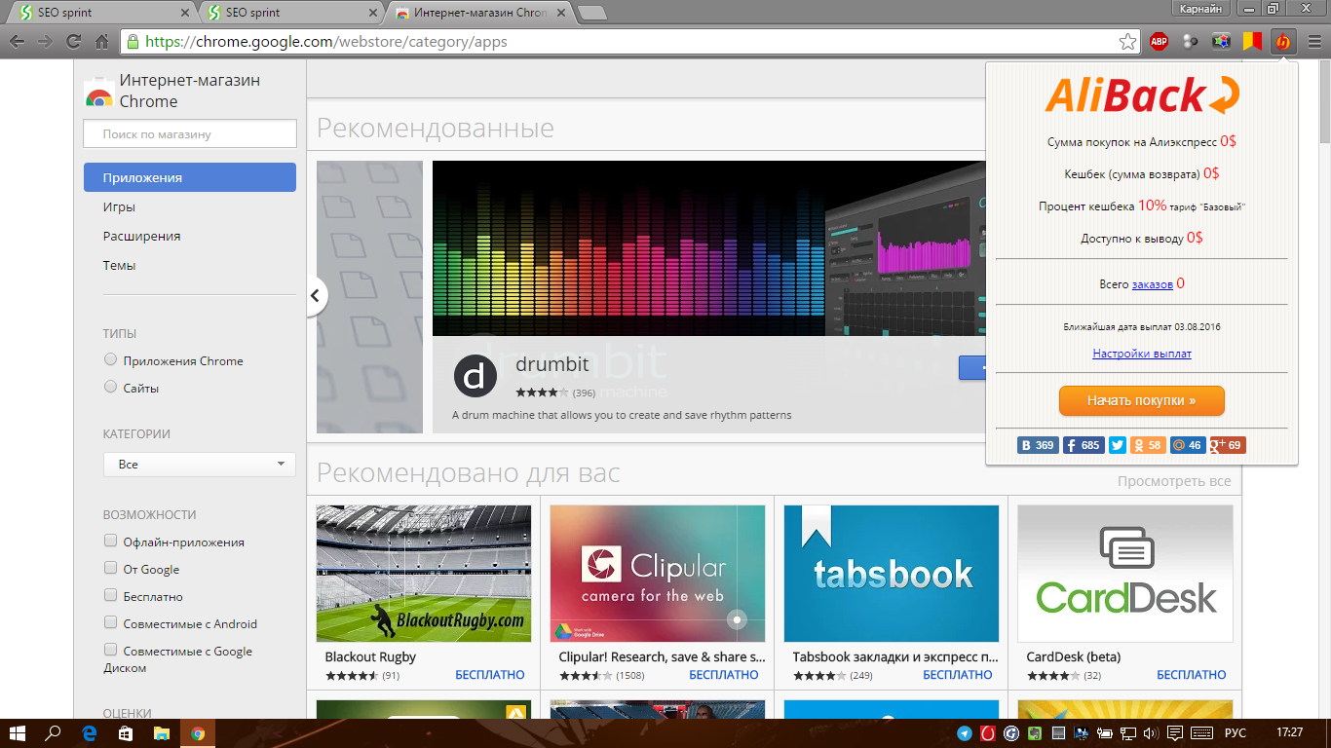Click 'БЕСПЛАТНО' under Blackout Rugby
Image resolution: width=1331 pixels, height=748 pixels.
click(x=490, y=675)
